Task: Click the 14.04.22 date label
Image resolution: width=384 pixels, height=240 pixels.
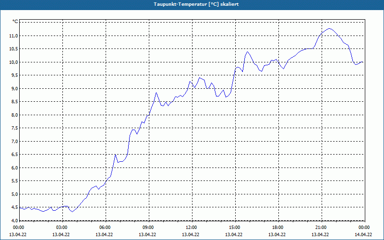Action: [363, 234]
